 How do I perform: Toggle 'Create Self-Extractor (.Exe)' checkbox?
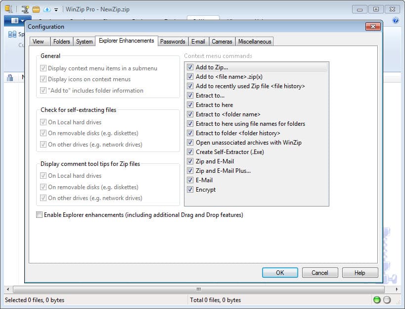point(190,152)
